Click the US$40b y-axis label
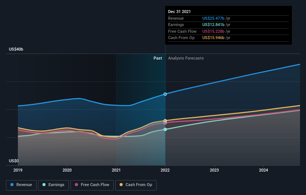Image resolution: width=306 pixels, height=195 pixels. point(16,49)
